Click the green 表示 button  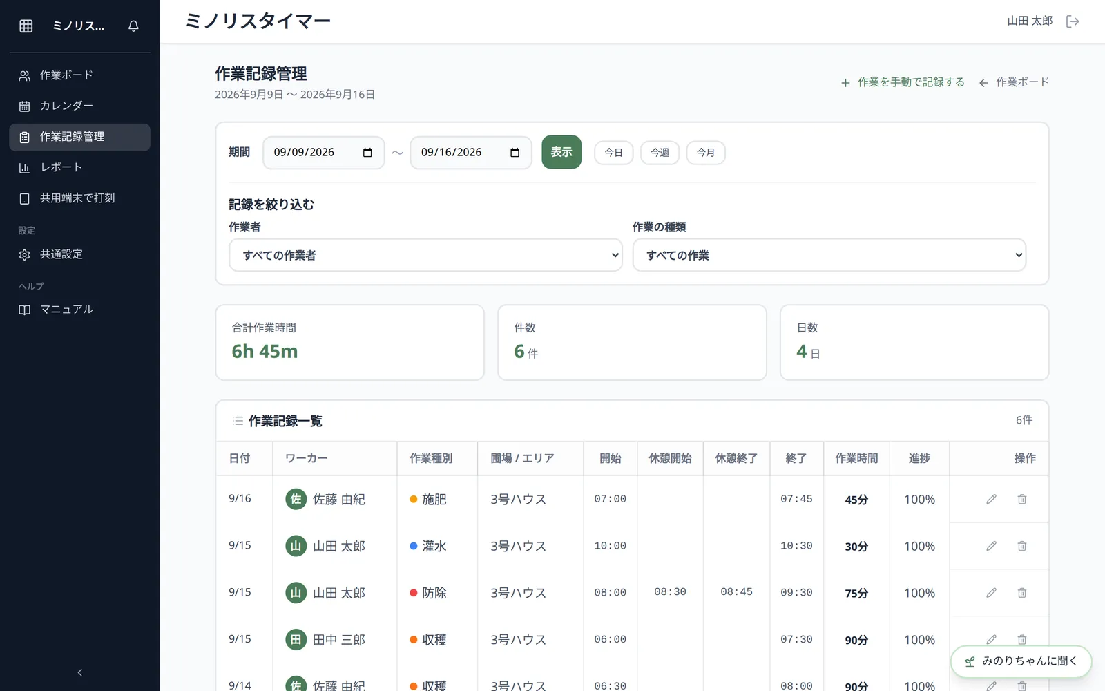tap(561, 152)
